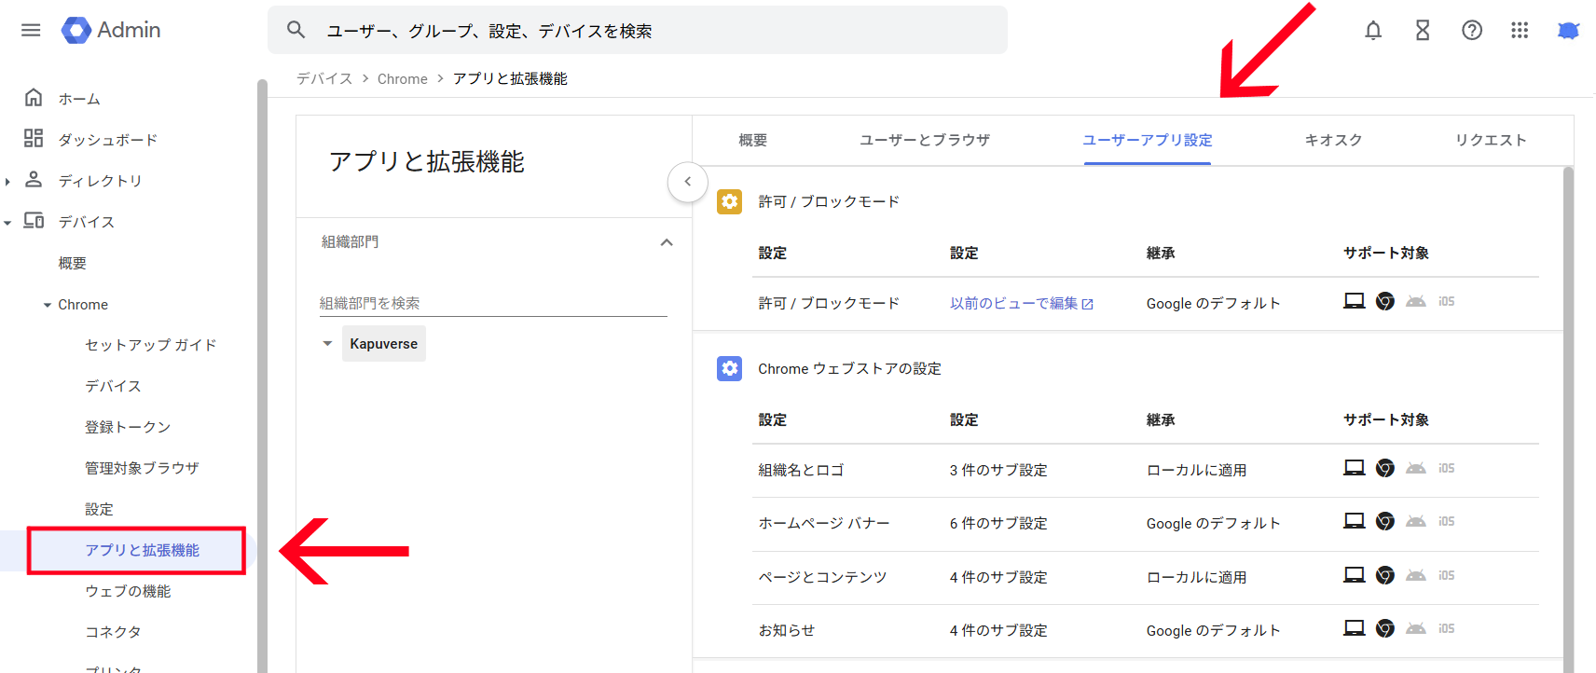This screenshot has height=673, width=1596.
Task: Open the Google apps grid
Action: [x=1520, y=31]
